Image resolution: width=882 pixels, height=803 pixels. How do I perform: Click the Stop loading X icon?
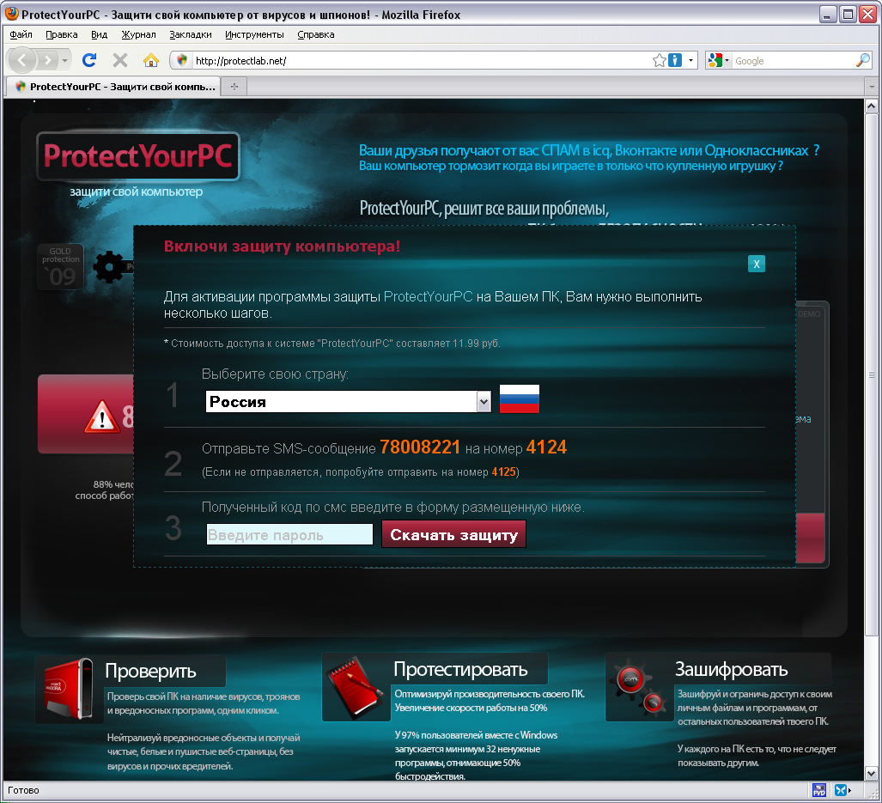click(x=120, y=60)
